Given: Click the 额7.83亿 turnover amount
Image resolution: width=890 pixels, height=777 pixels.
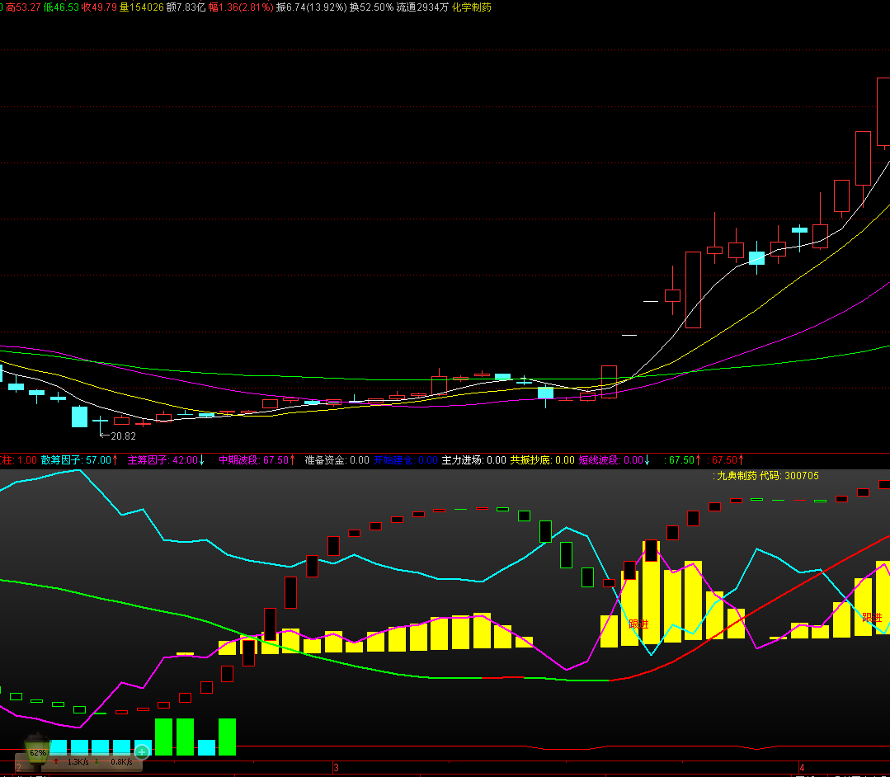Looking at the screenshot, I should 186,7.
